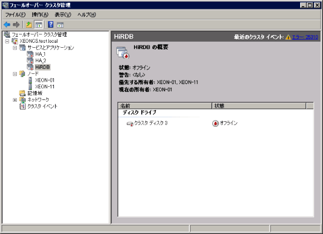
Task: Click the Up one level folder icon
Action: pyautogui.click(x=29, y=24)
